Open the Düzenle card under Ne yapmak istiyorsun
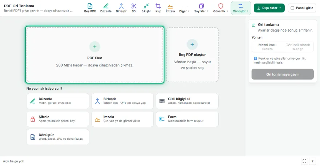Screen dimensions: 320x166 (x=58, y=101)
